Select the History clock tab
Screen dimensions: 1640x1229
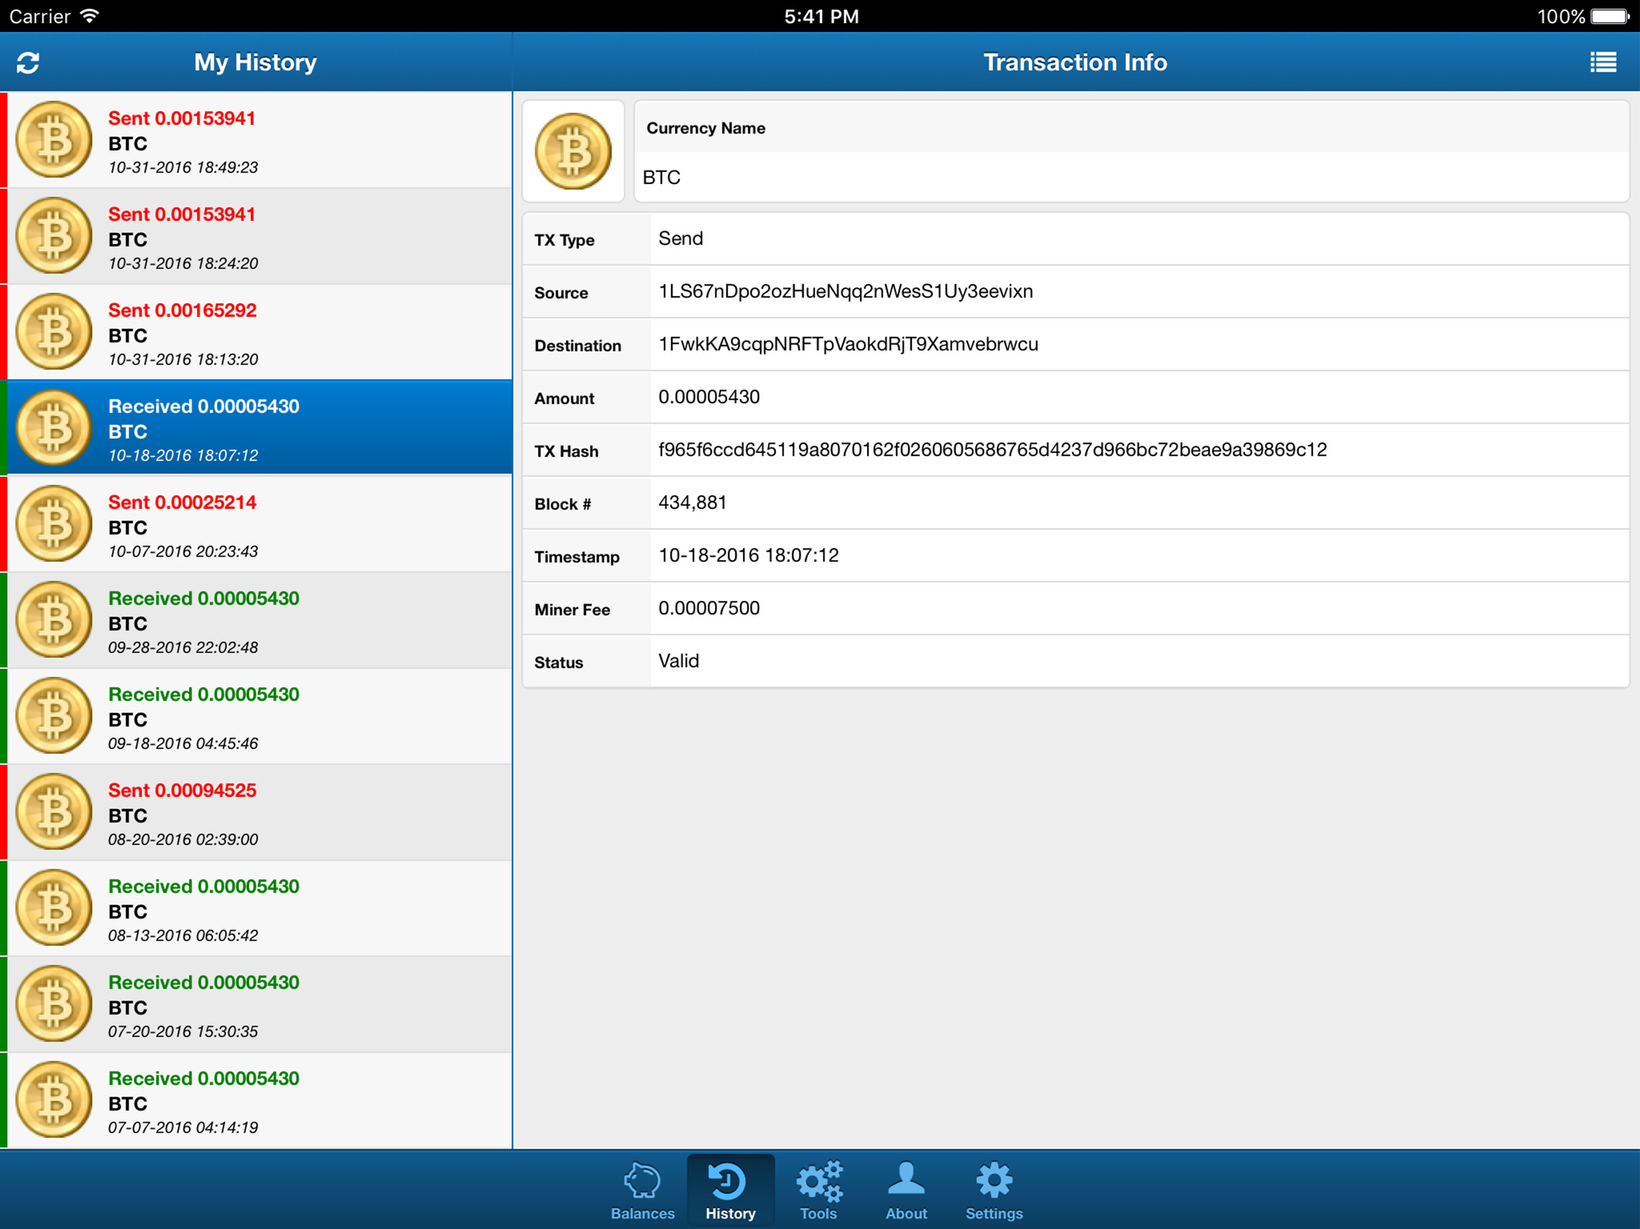pyautogui.click(x=731, y=1190)
